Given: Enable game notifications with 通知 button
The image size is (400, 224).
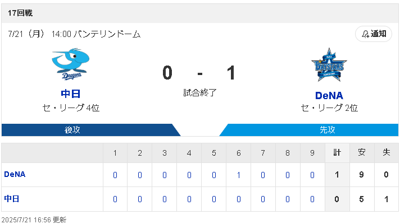Looking at the screenshot, I should click(374, 34).
